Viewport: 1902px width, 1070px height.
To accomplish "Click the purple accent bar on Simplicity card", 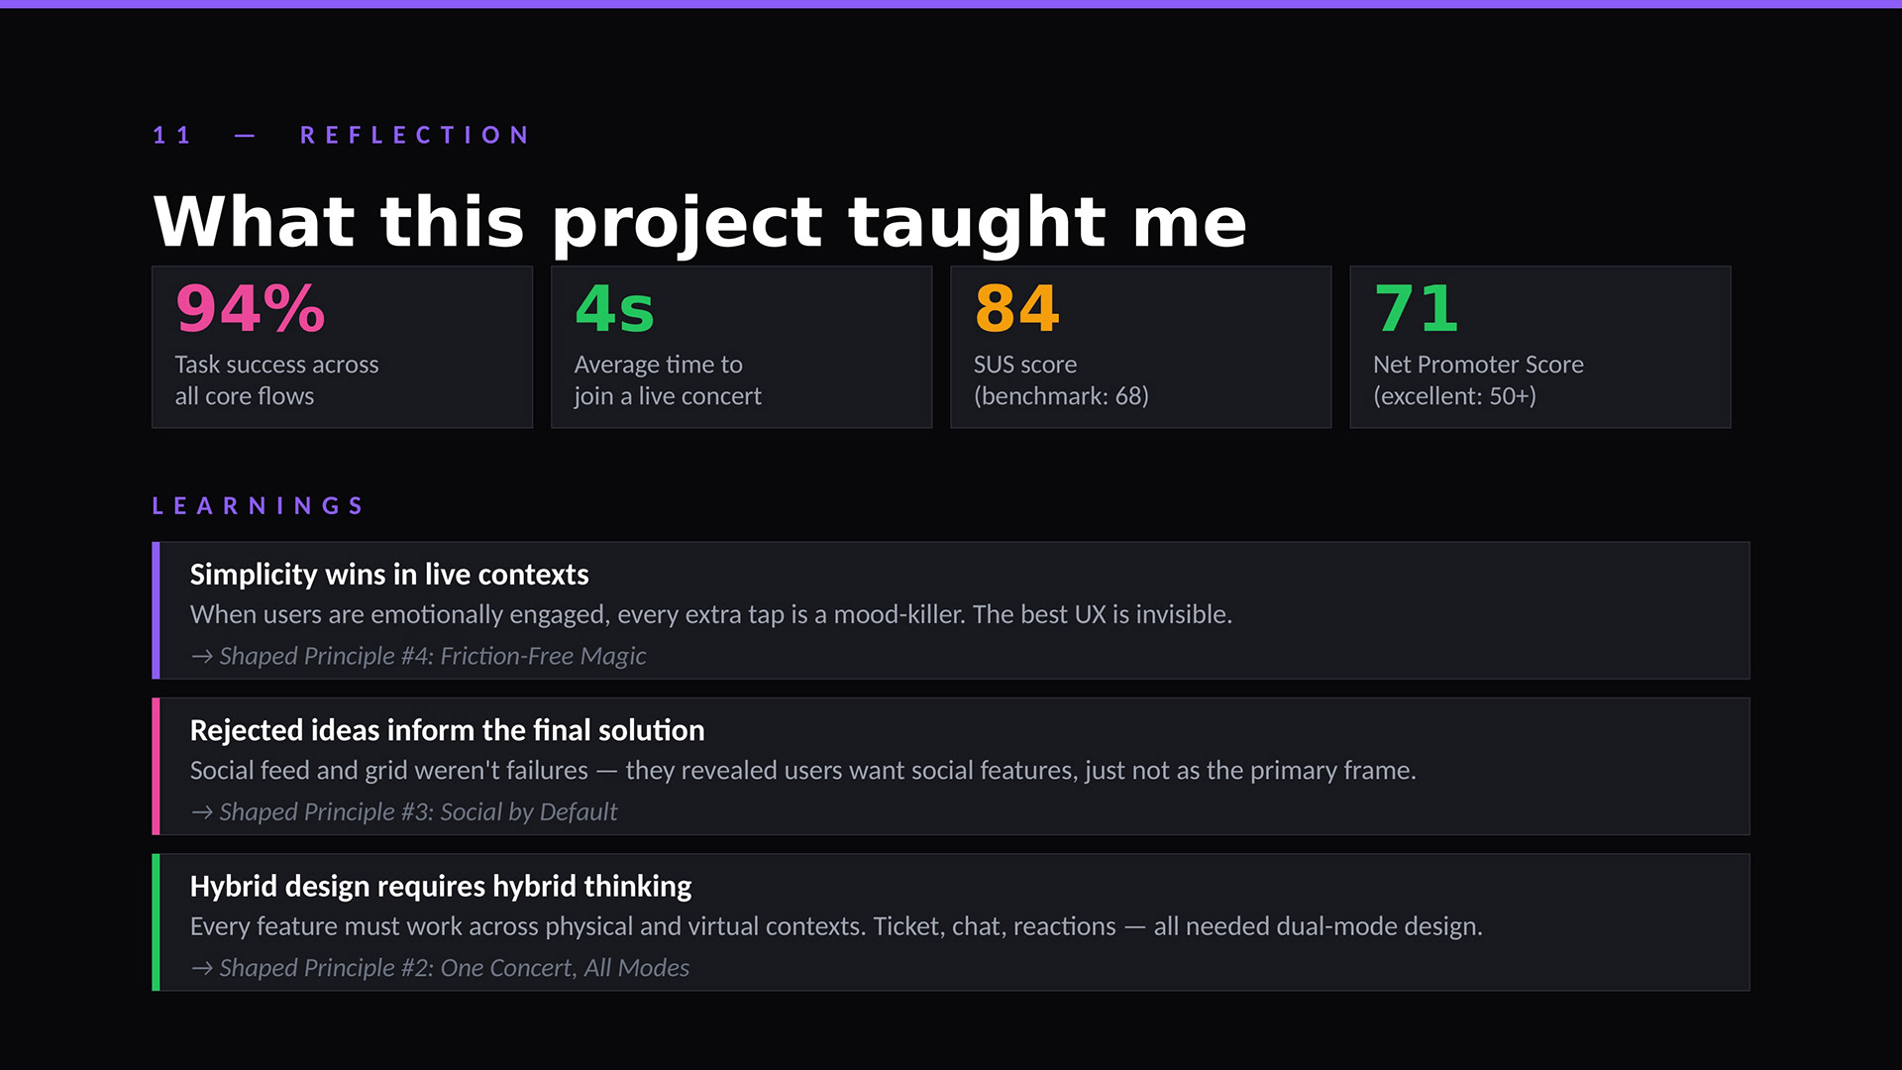I will click(156, 610).
